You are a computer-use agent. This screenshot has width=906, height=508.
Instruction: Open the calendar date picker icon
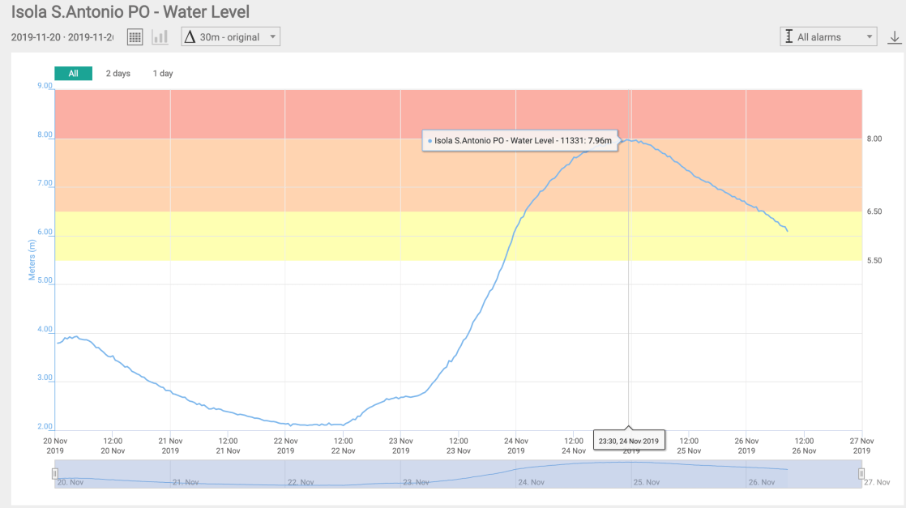coord(135,37)
